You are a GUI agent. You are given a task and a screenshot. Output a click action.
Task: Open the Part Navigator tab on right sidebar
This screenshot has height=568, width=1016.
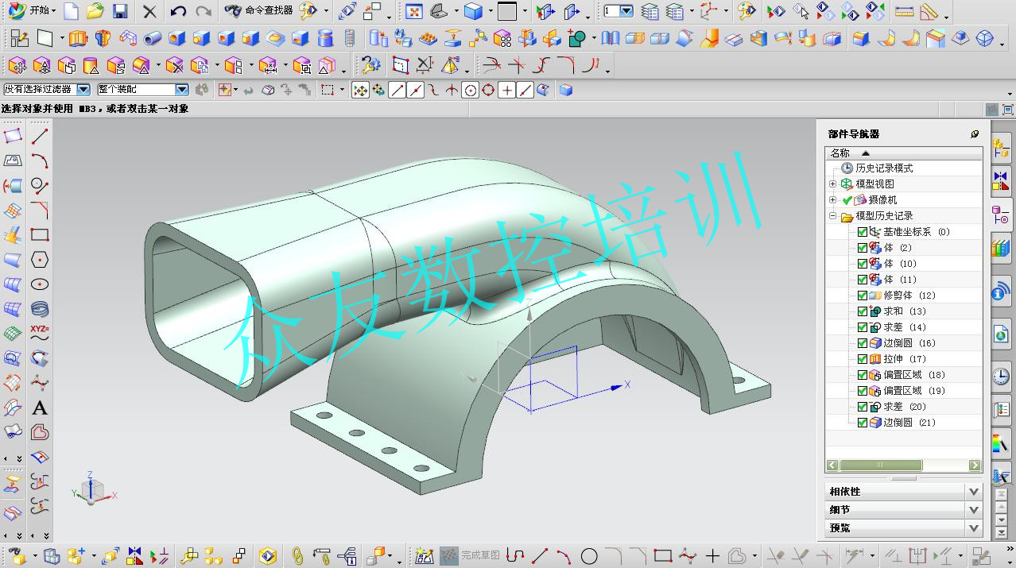point(1002,214)
